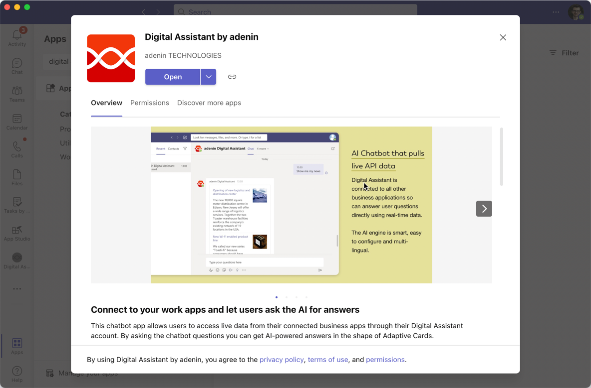Viewport: 591px width, 388px height.
Task: Open the privacy policy link
Action: tap(282, 360)
